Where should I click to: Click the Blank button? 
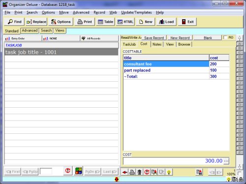coord(208,38)
